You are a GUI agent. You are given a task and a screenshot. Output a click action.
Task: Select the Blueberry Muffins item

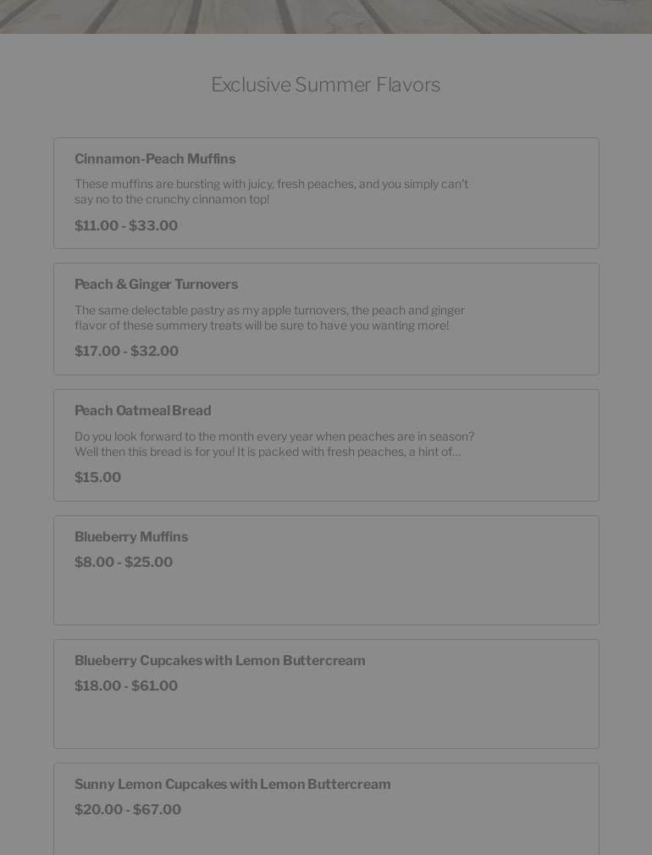(x=326, y=569)
